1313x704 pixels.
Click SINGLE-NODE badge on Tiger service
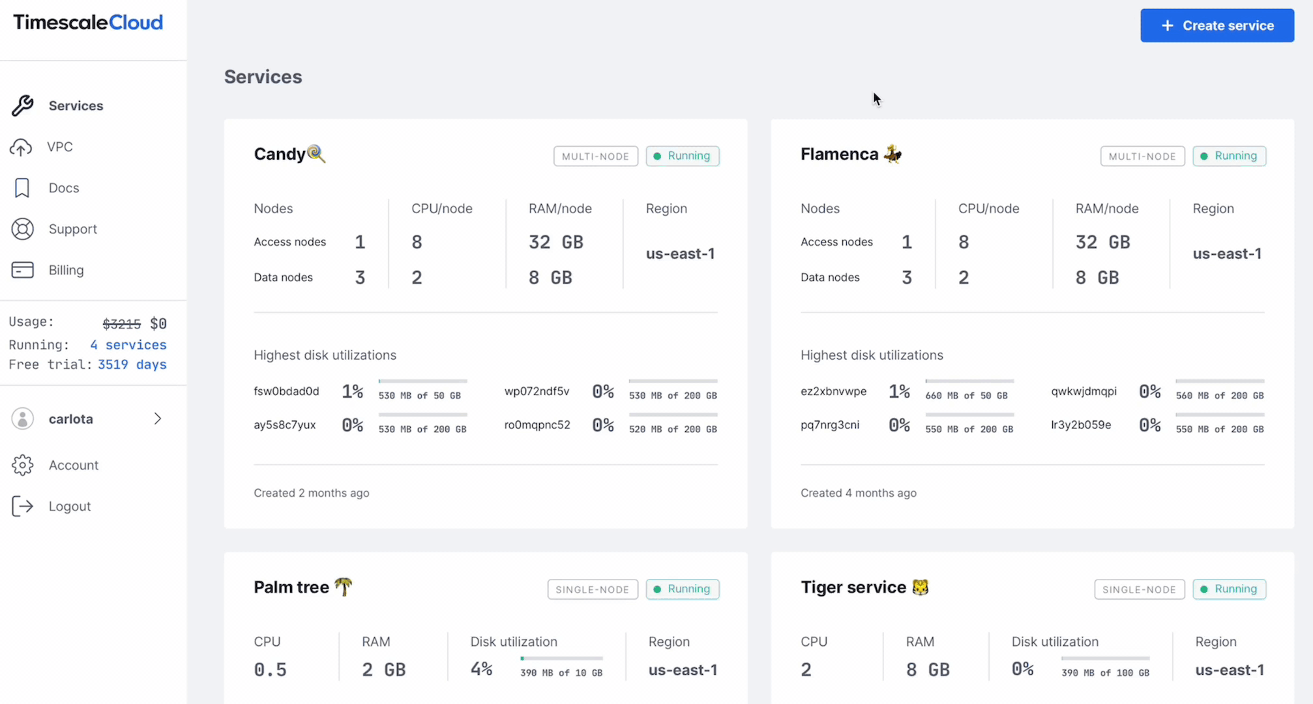pos(1138,589)
